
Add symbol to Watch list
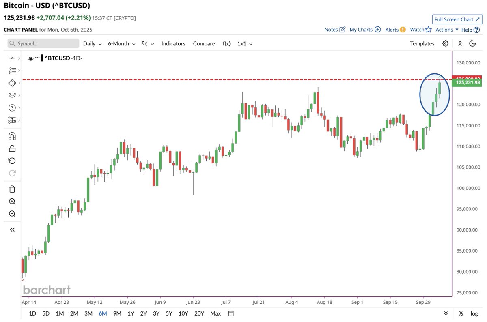(420, 30)
